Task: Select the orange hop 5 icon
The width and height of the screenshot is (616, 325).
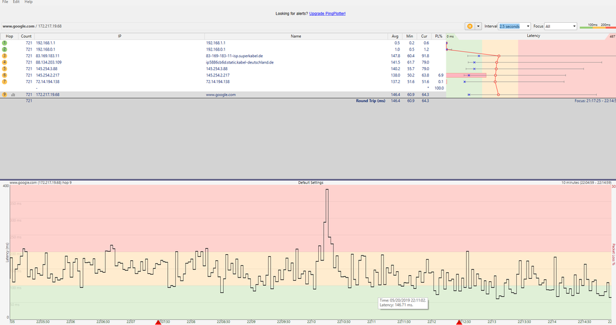Action: pos(5,68)
